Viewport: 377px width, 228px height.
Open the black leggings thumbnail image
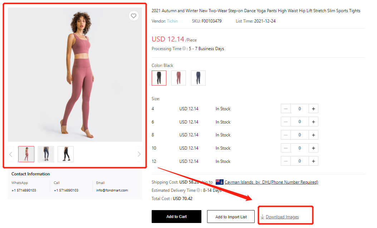(x=65, y=154)
